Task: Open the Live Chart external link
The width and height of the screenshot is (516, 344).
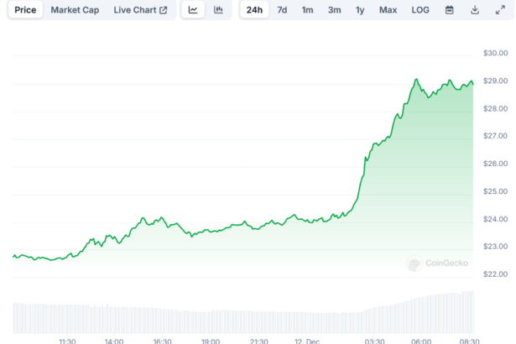Action: (x=140, y=10)
